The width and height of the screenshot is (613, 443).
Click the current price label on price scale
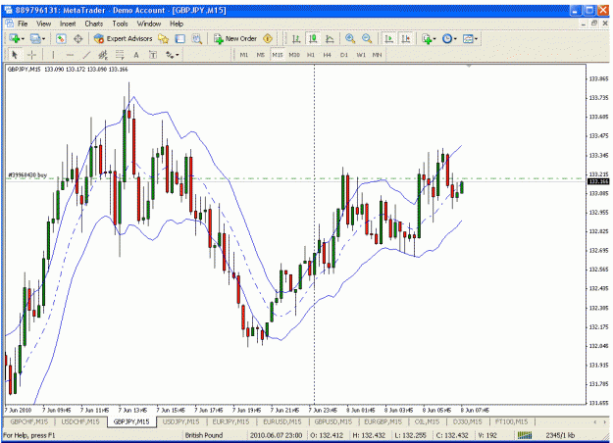click(x=597, y=181)
